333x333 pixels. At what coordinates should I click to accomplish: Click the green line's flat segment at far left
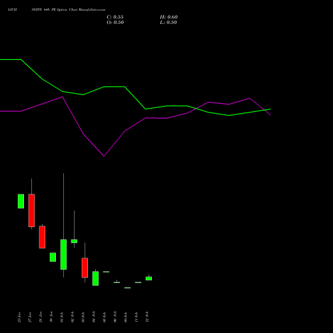(11, 59)
